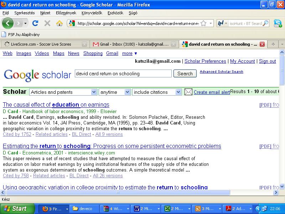The height and width of the screenshot is (214, 285).
Task: Open a new tab with the plus button
Action: (x=273, y=44)
